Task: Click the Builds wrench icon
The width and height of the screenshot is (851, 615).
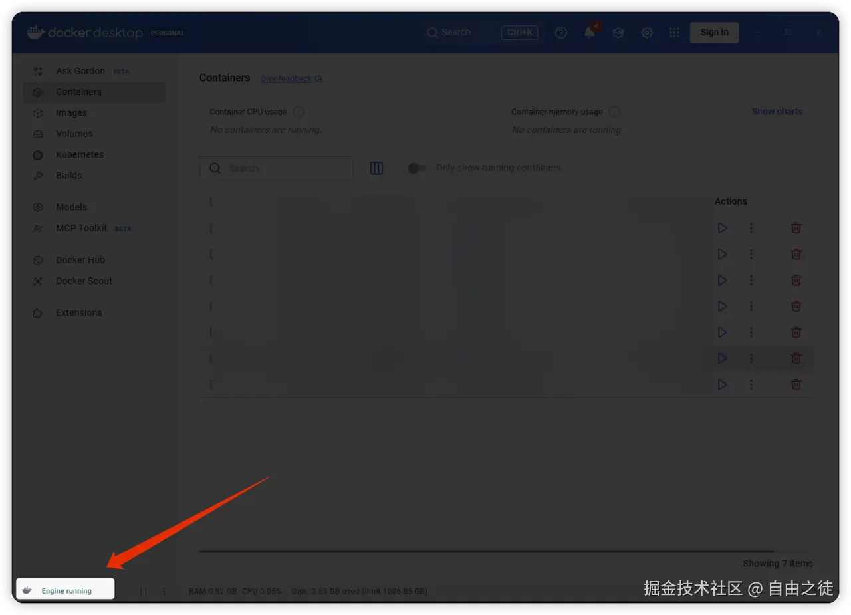Action: click(38, 176)
